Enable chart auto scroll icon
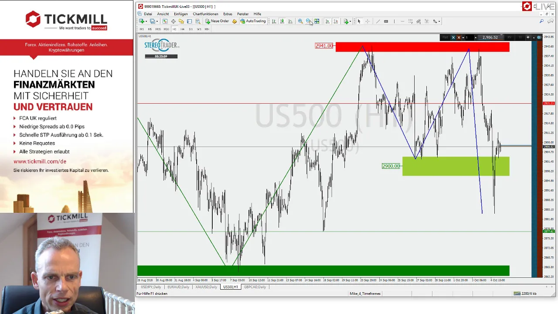Screen dimensions: 558x314 pos(327,21)
